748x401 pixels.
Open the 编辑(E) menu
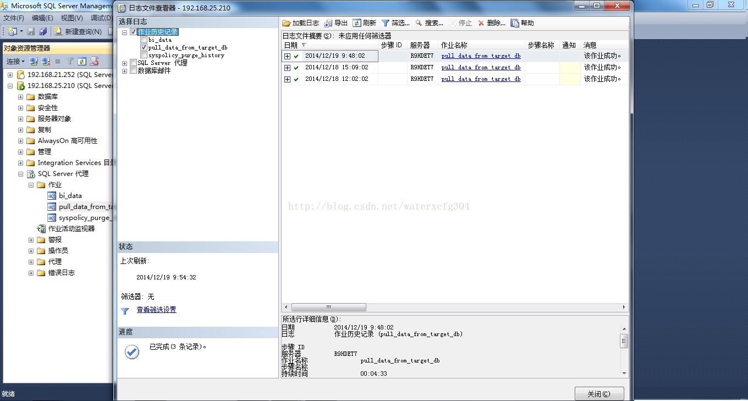[x=42, y=18]
